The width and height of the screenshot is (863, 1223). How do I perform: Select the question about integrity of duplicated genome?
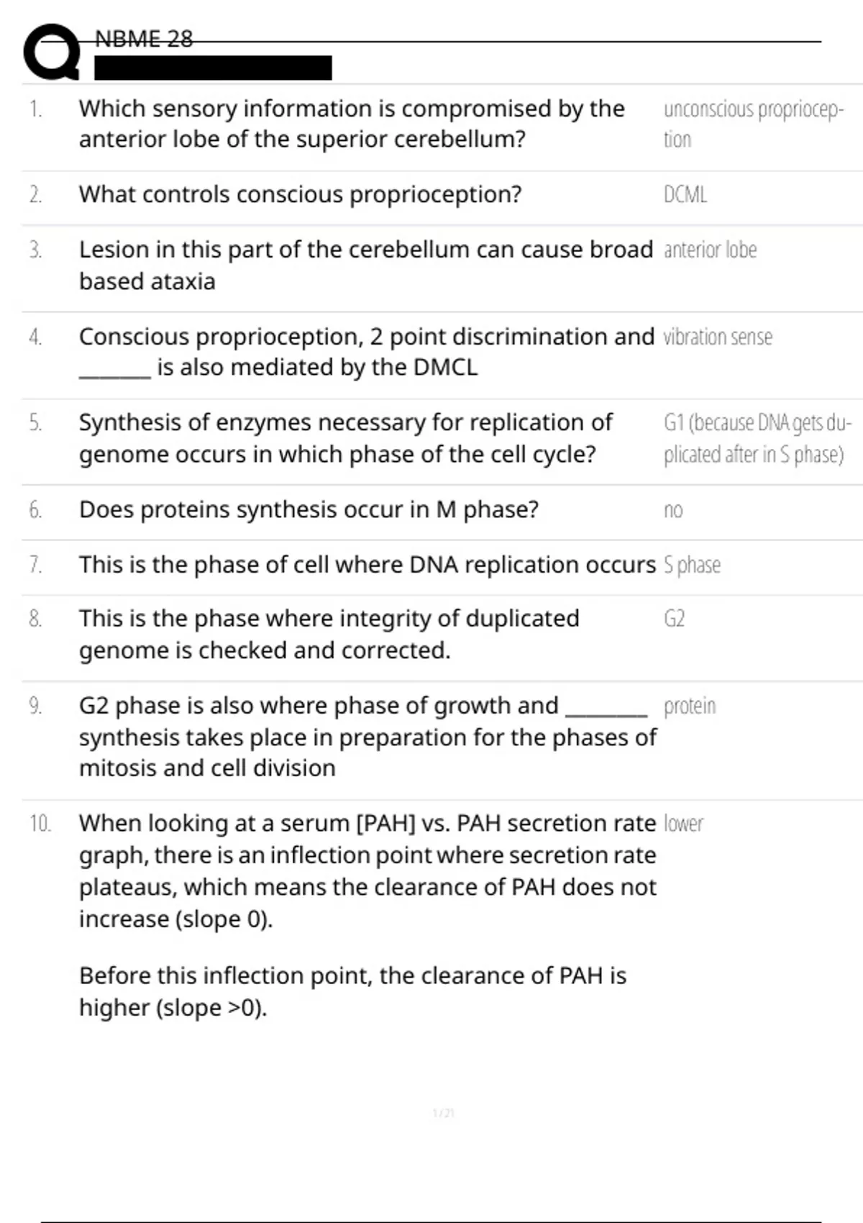(329, 634)
